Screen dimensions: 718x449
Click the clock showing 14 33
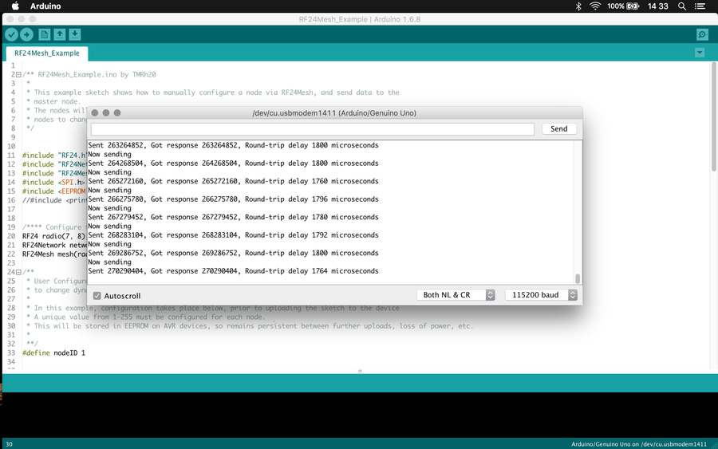click(657, 6)
